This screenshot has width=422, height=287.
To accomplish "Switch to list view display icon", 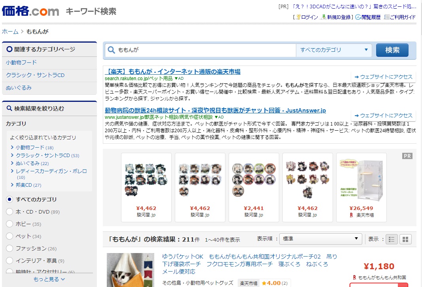I will [392, 239].
